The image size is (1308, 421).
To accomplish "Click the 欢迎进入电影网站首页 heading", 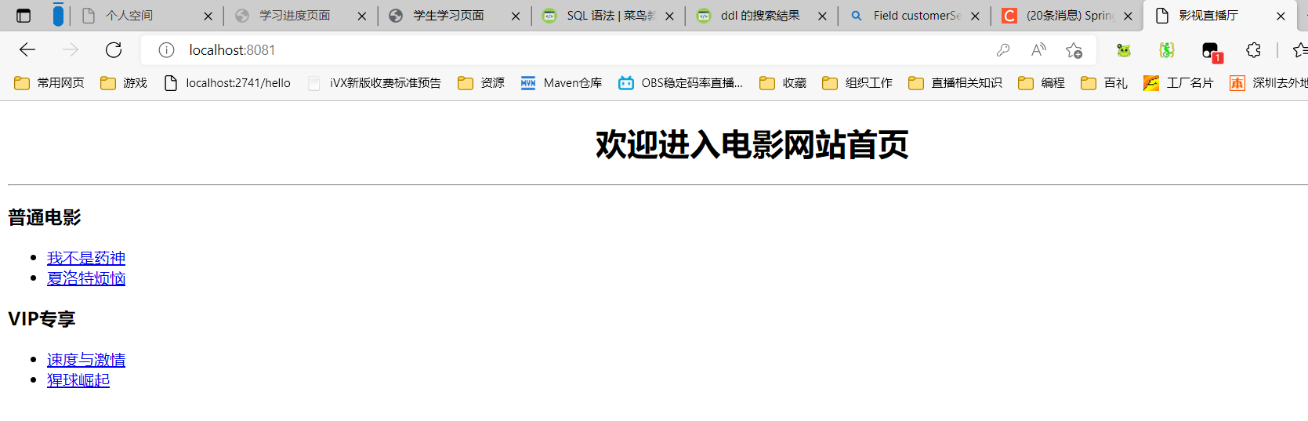I will point(752,145).
